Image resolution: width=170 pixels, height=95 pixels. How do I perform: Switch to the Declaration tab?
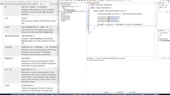click(x=105, y=58)
